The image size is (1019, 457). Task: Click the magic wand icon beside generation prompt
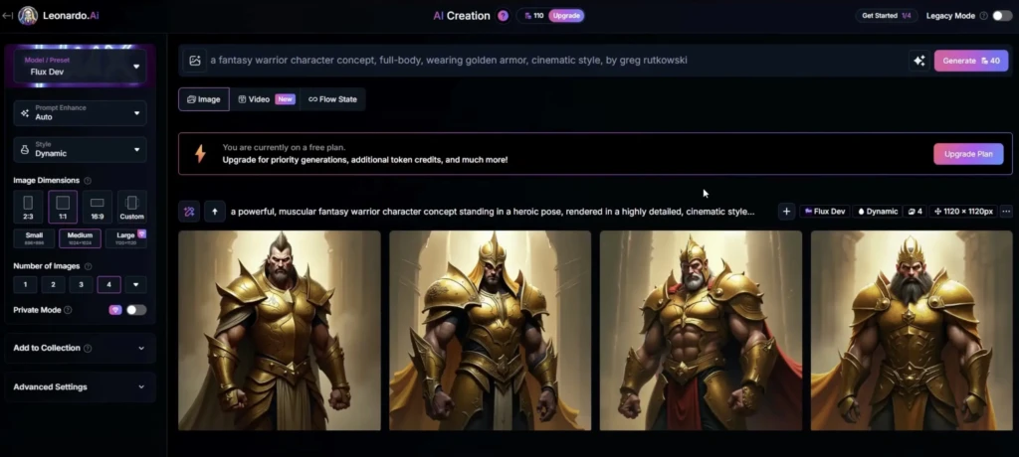[189, 211]
